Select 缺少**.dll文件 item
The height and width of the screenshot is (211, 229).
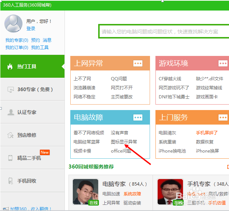209,79
